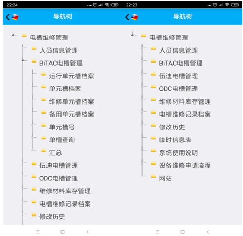This screenshot has width=243, height=236.
Task: Tap the back arrow in the left screen header
Action: (x=8, y=17)
